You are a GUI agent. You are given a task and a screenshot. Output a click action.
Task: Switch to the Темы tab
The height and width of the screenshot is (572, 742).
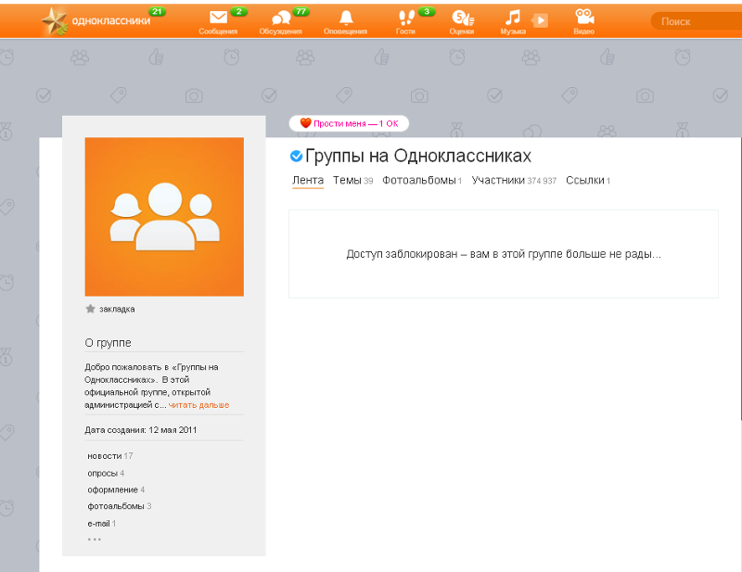tap(352, 180)
